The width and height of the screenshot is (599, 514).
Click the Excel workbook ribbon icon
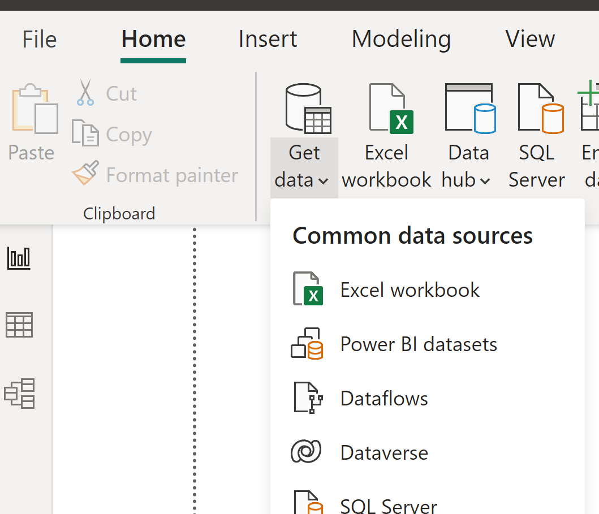[x=391, y=108]
